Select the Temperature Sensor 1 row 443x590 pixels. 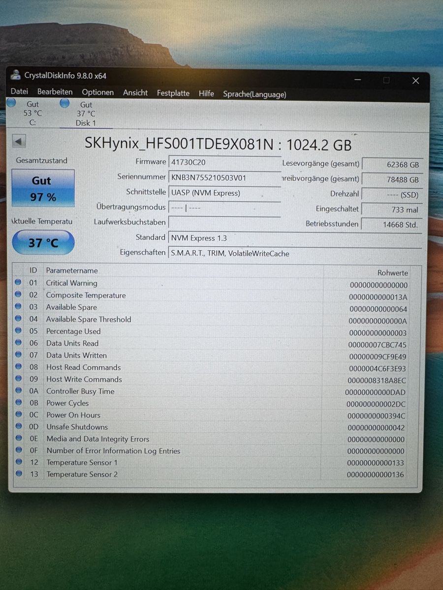point(212,463)
